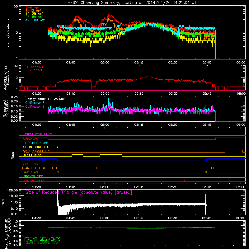Click the HI channel legend label

(x=34, y=70)
